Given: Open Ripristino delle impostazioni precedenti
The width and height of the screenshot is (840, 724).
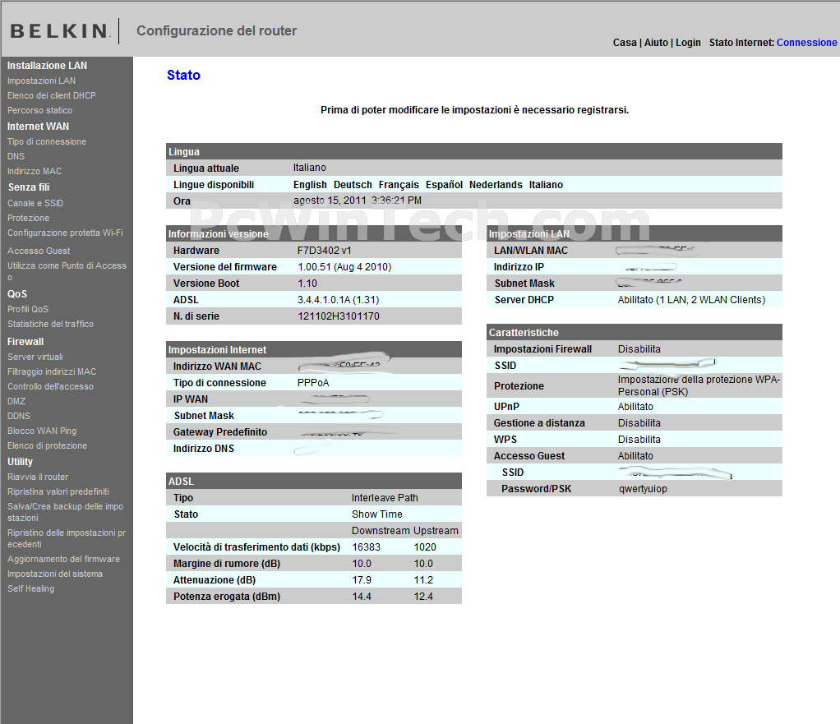Looking at the screenshot, I should coord(67,538).
